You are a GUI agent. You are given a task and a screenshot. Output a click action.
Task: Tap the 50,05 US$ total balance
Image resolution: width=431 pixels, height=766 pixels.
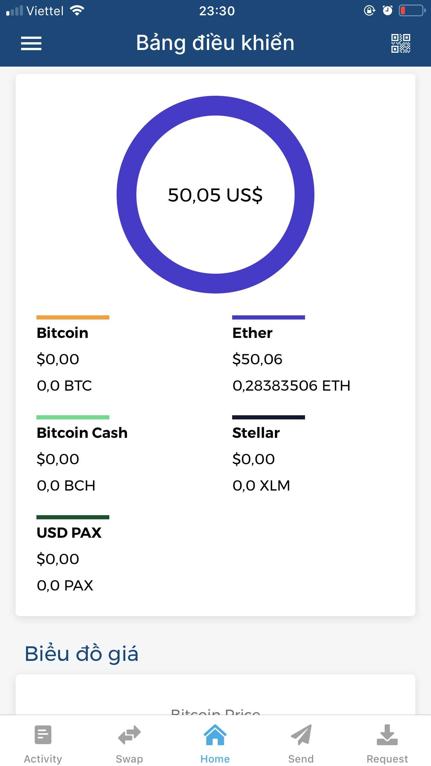tap(215, 195)
